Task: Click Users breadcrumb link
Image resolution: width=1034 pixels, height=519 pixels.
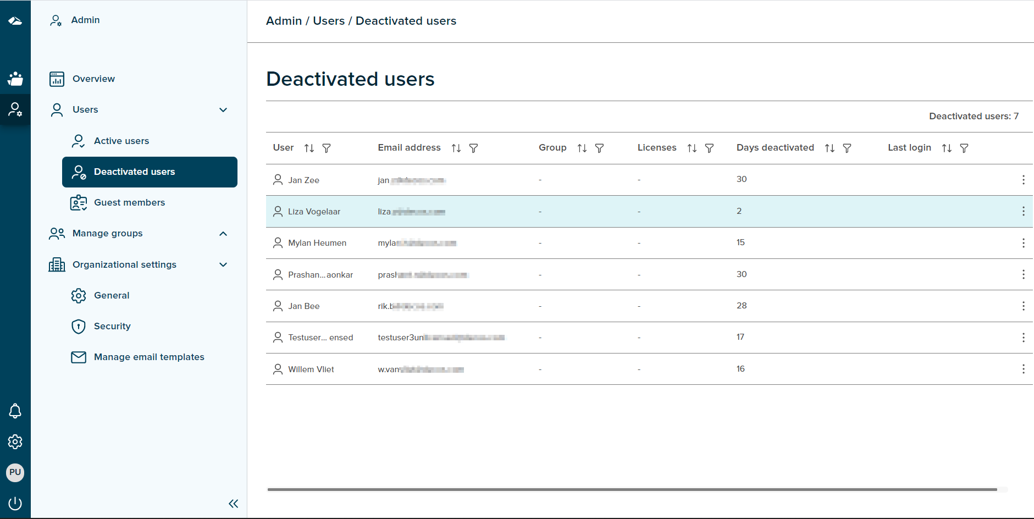Action: click(329, 21)
